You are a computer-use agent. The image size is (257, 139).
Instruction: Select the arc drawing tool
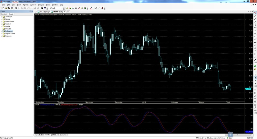[255, 51]
